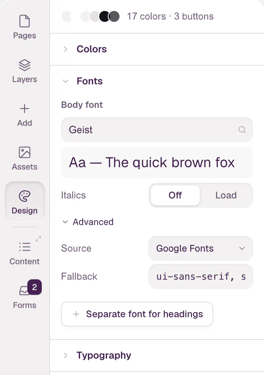Screen dimensions: 264x375
Task: Edit the Fallback font field
Action: [x=201, y=277]
